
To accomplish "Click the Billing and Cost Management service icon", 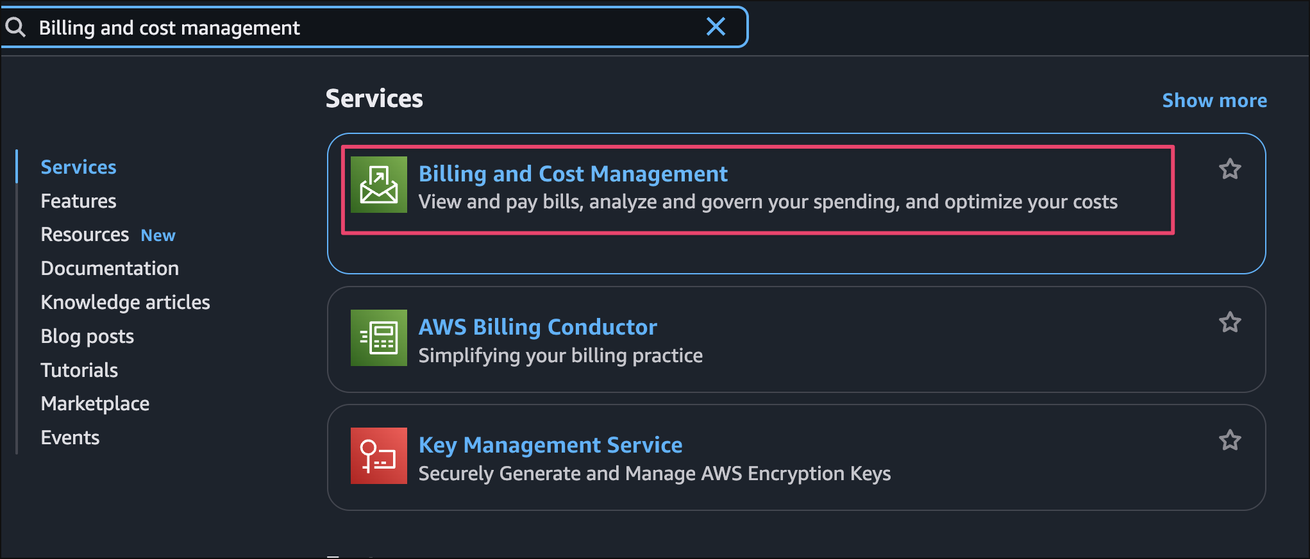I will click(x=378, y=185).
